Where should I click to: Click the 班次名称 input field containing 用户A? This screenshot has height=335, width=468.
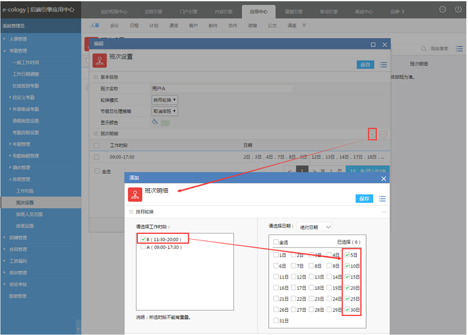[x=222, y=89]
